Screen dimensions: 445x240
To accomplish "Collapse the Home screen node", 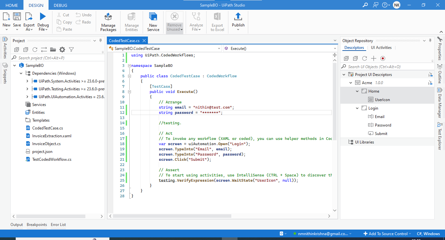I will tap(357, 91).
